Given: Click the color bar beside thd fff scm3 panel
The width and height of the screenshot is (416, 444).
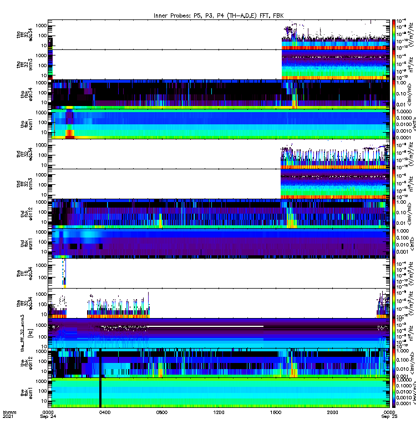Looking at the screenshot, I should 394,184.
